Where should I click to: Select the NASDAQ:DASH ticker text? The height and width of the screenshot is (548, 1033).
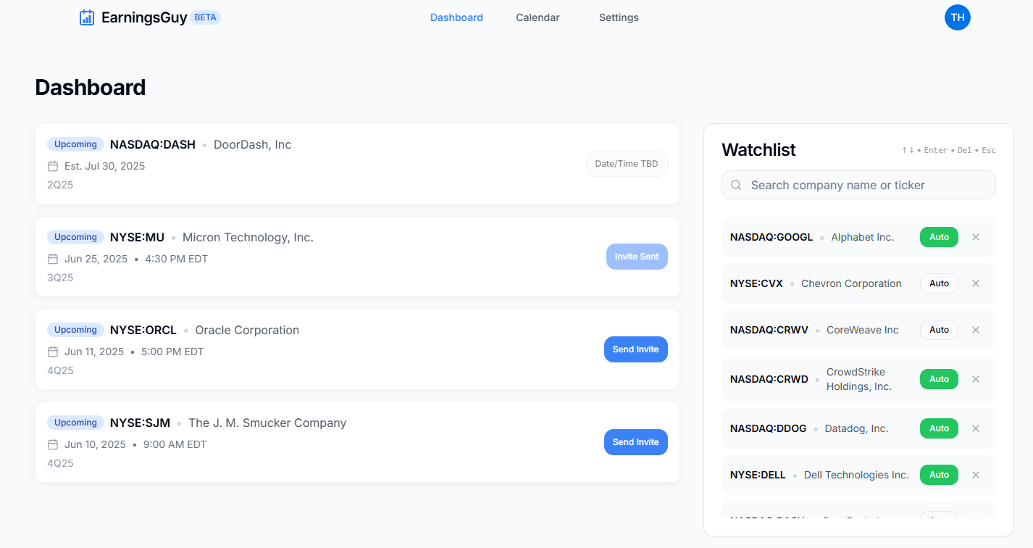[153, 144]
